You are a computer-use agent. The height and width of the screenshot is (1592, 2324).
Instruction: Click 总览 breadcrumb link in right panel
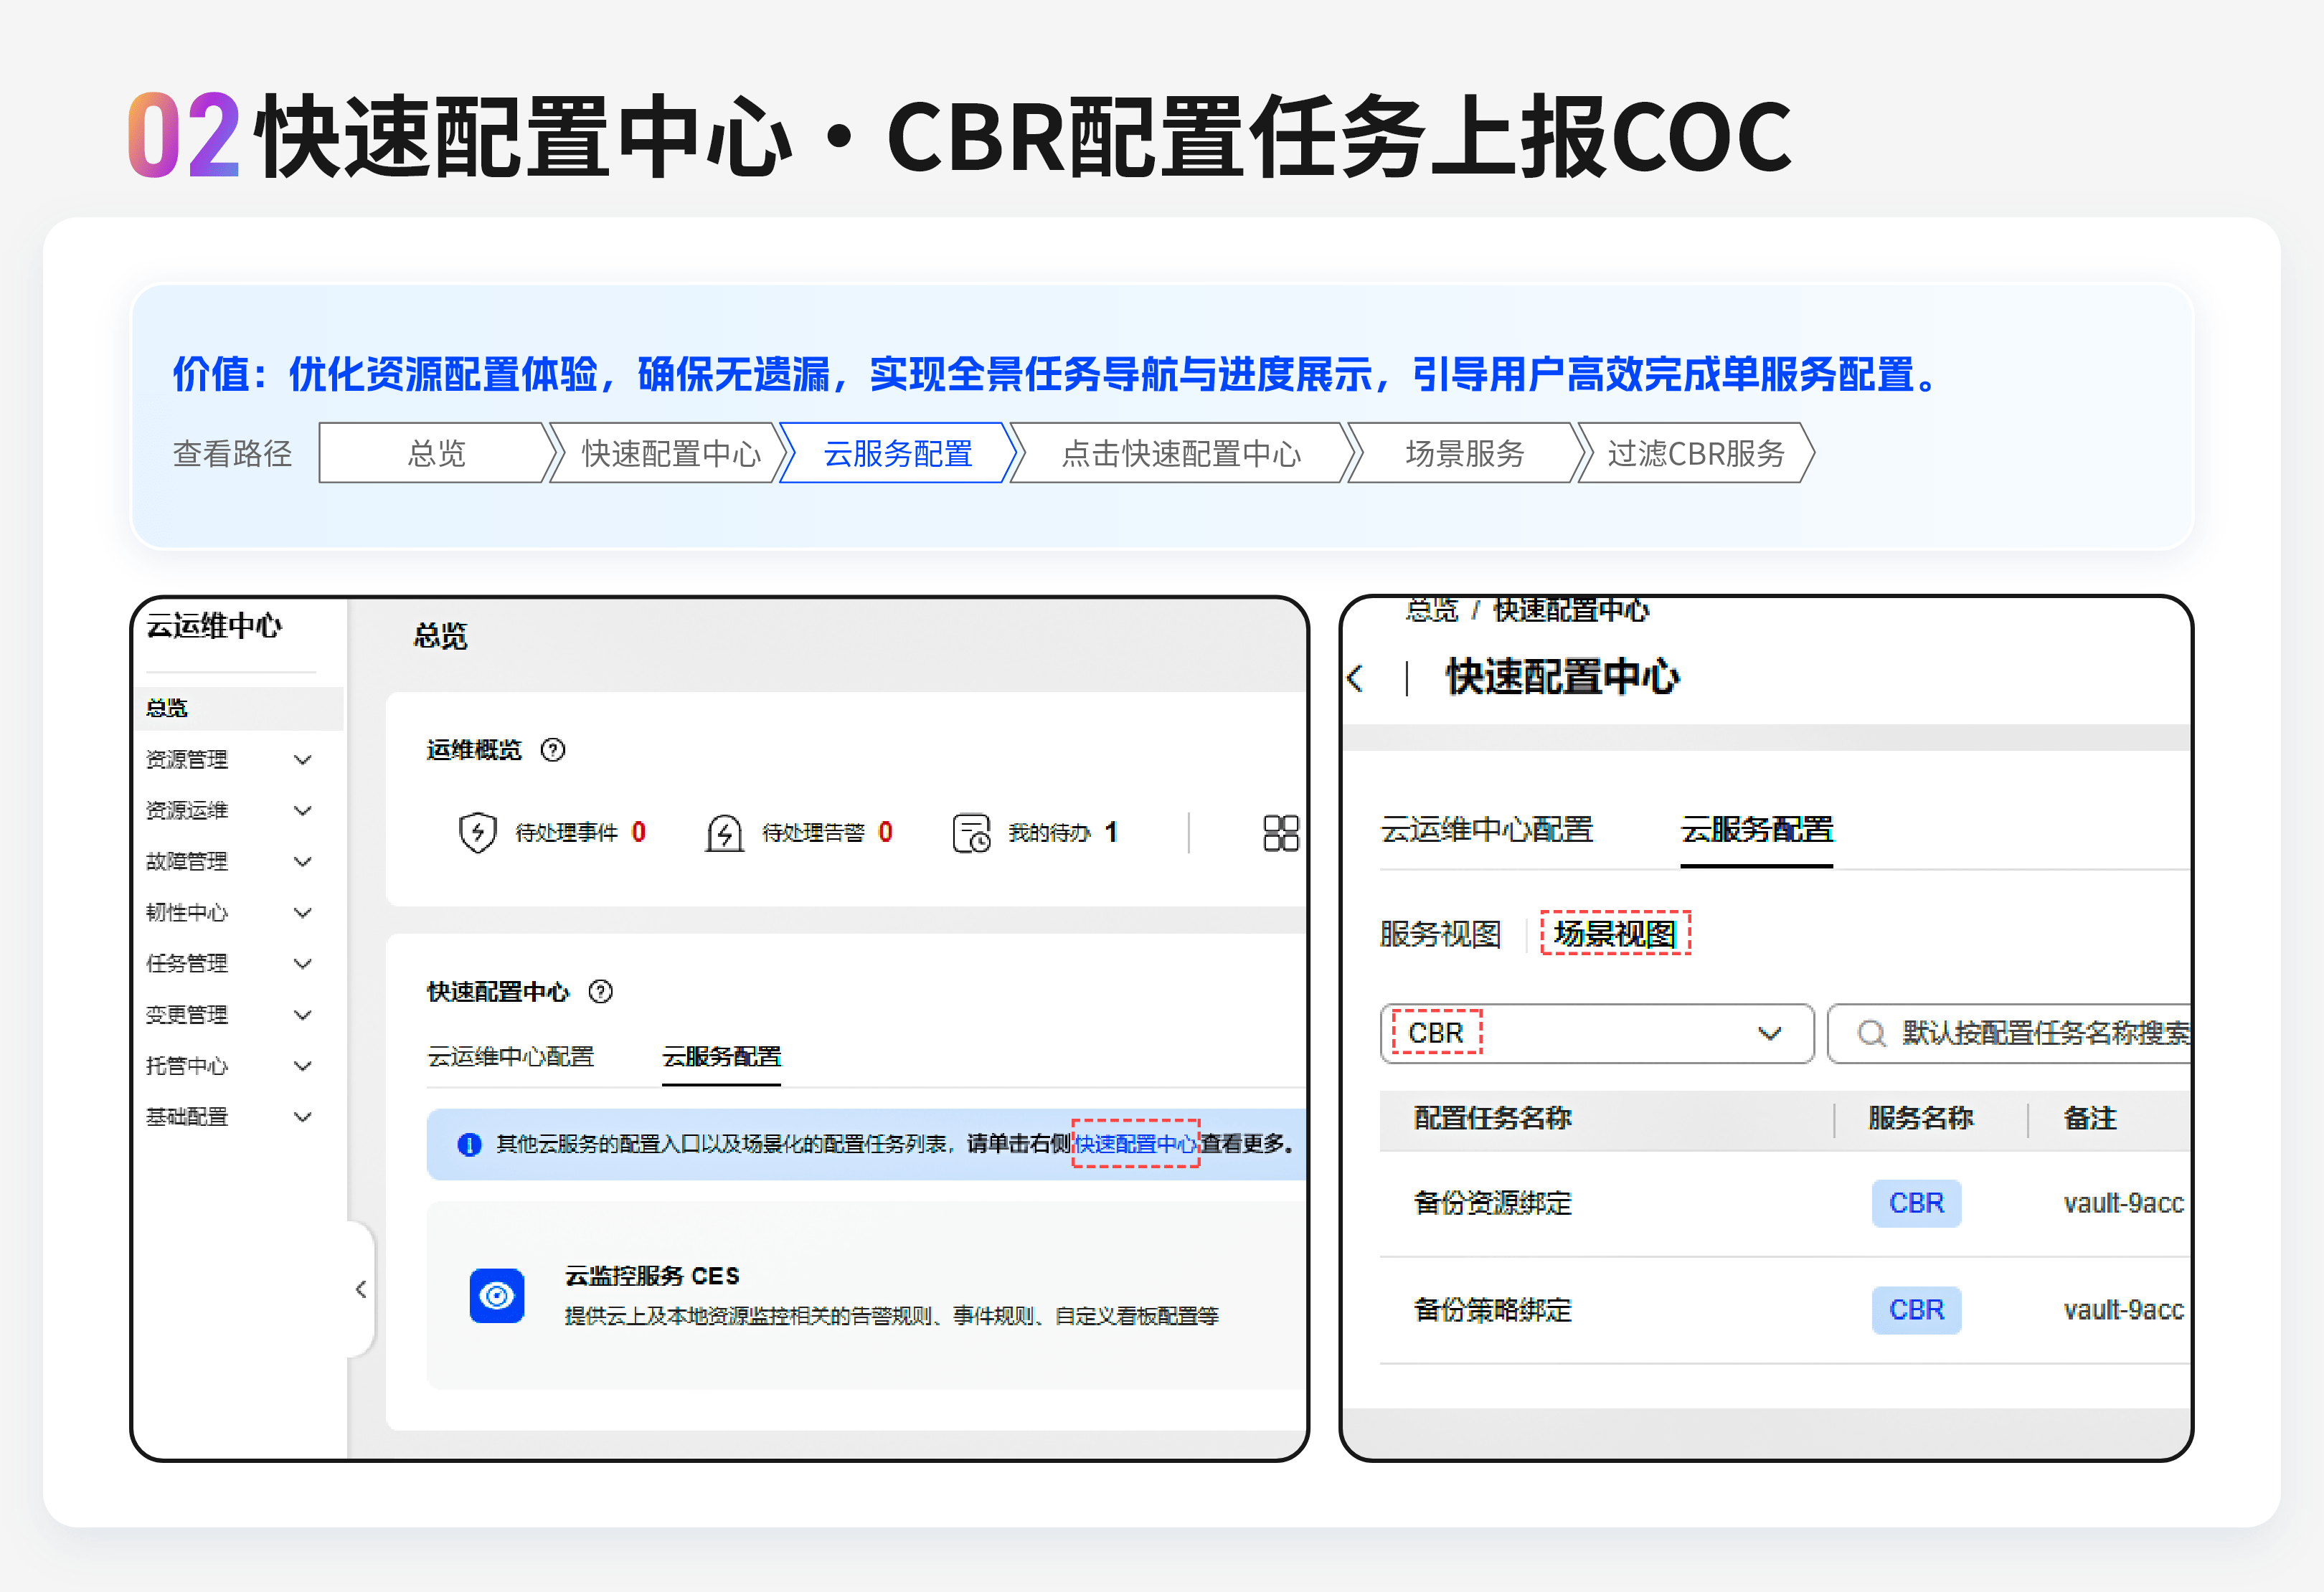pyautogui.click(x=1431, y=610)
